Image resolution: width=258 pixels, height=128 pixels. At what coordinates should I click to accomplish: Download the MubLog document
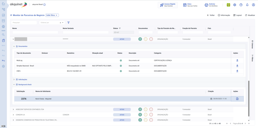tap(237, 60)
